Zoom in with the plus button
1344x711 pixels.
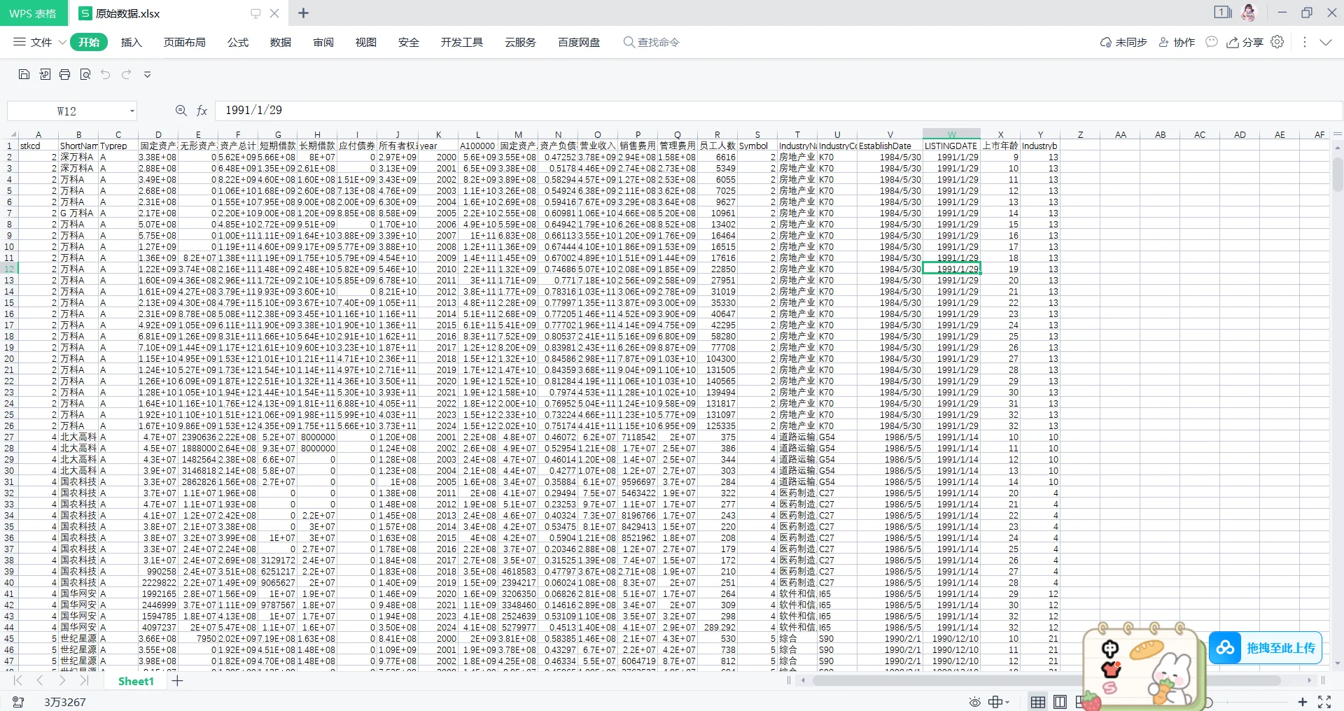click(x=1303, y=702)
